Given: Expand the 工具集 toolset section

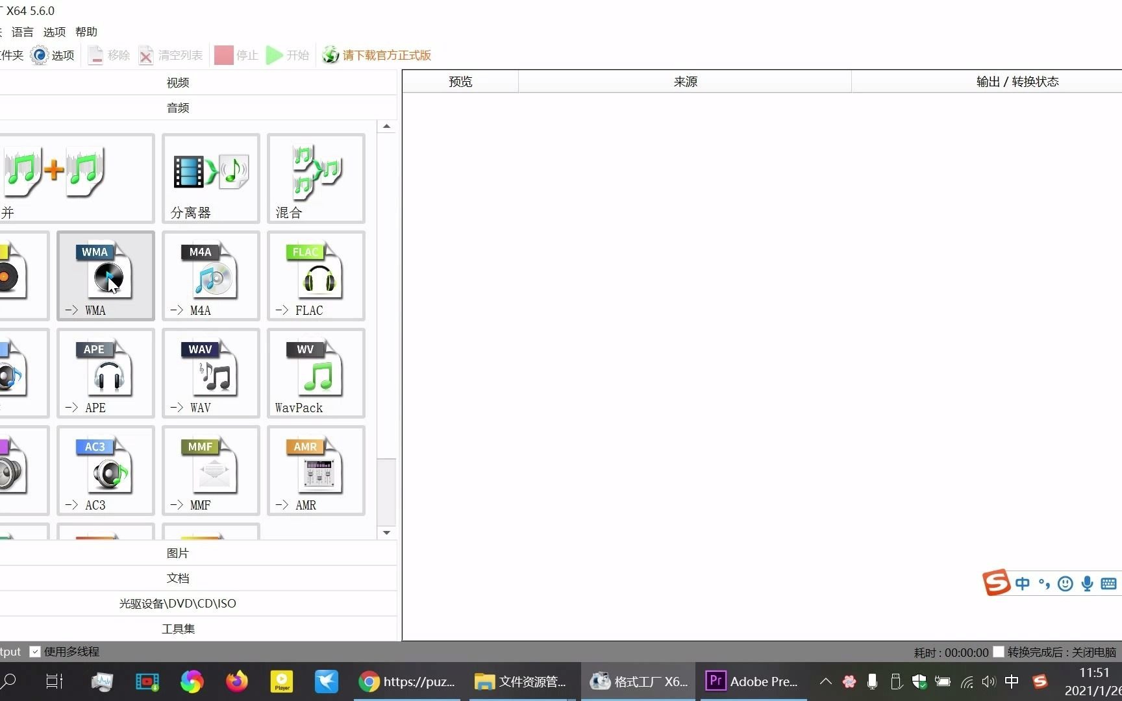Looking at the screenshot, I should [177, 628].
